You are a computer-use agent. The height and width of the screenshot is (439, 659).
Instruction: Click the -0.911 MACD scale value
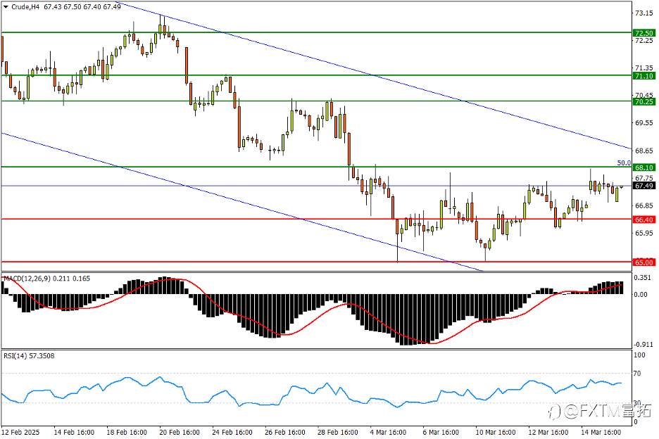[644, 345]
